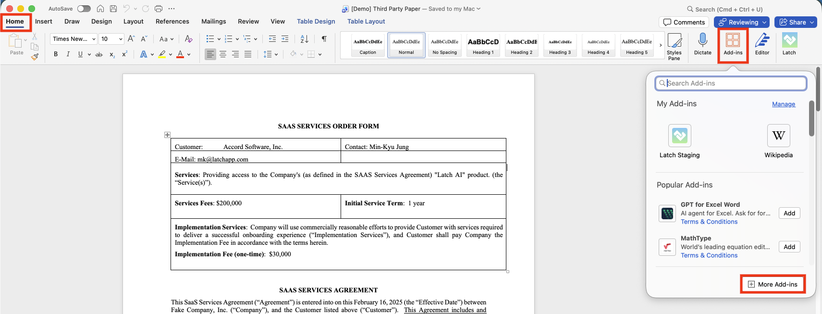Viewport: 822px width, 314px height.
Task: Start Dictate with microphone icon
Action: point(703,44)
